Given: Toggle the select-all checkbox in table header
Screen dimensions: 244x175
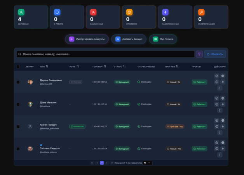Looking at the screenshot, I should coord(18,66).
